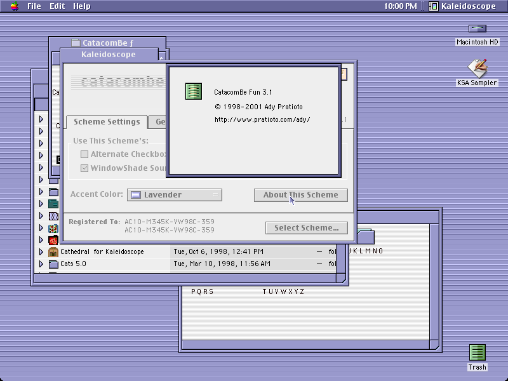The height and width of the screenshot is (381, 508).
Task: Select the Cats 5.0 file name
Action: [x=73, y=264]
